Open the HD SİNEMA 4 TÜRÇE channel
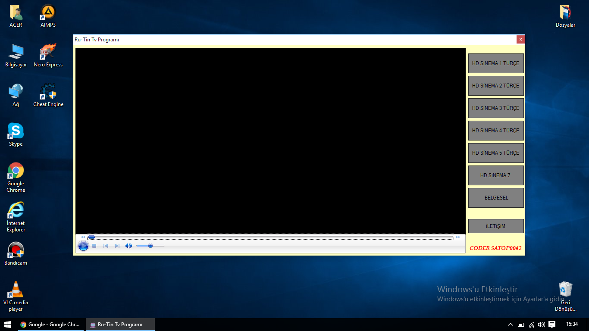 point(496,131)
